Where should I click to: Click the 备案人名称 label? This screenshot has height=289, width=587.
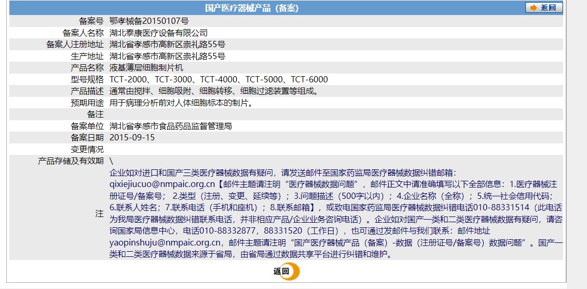[x=83, y=33]
